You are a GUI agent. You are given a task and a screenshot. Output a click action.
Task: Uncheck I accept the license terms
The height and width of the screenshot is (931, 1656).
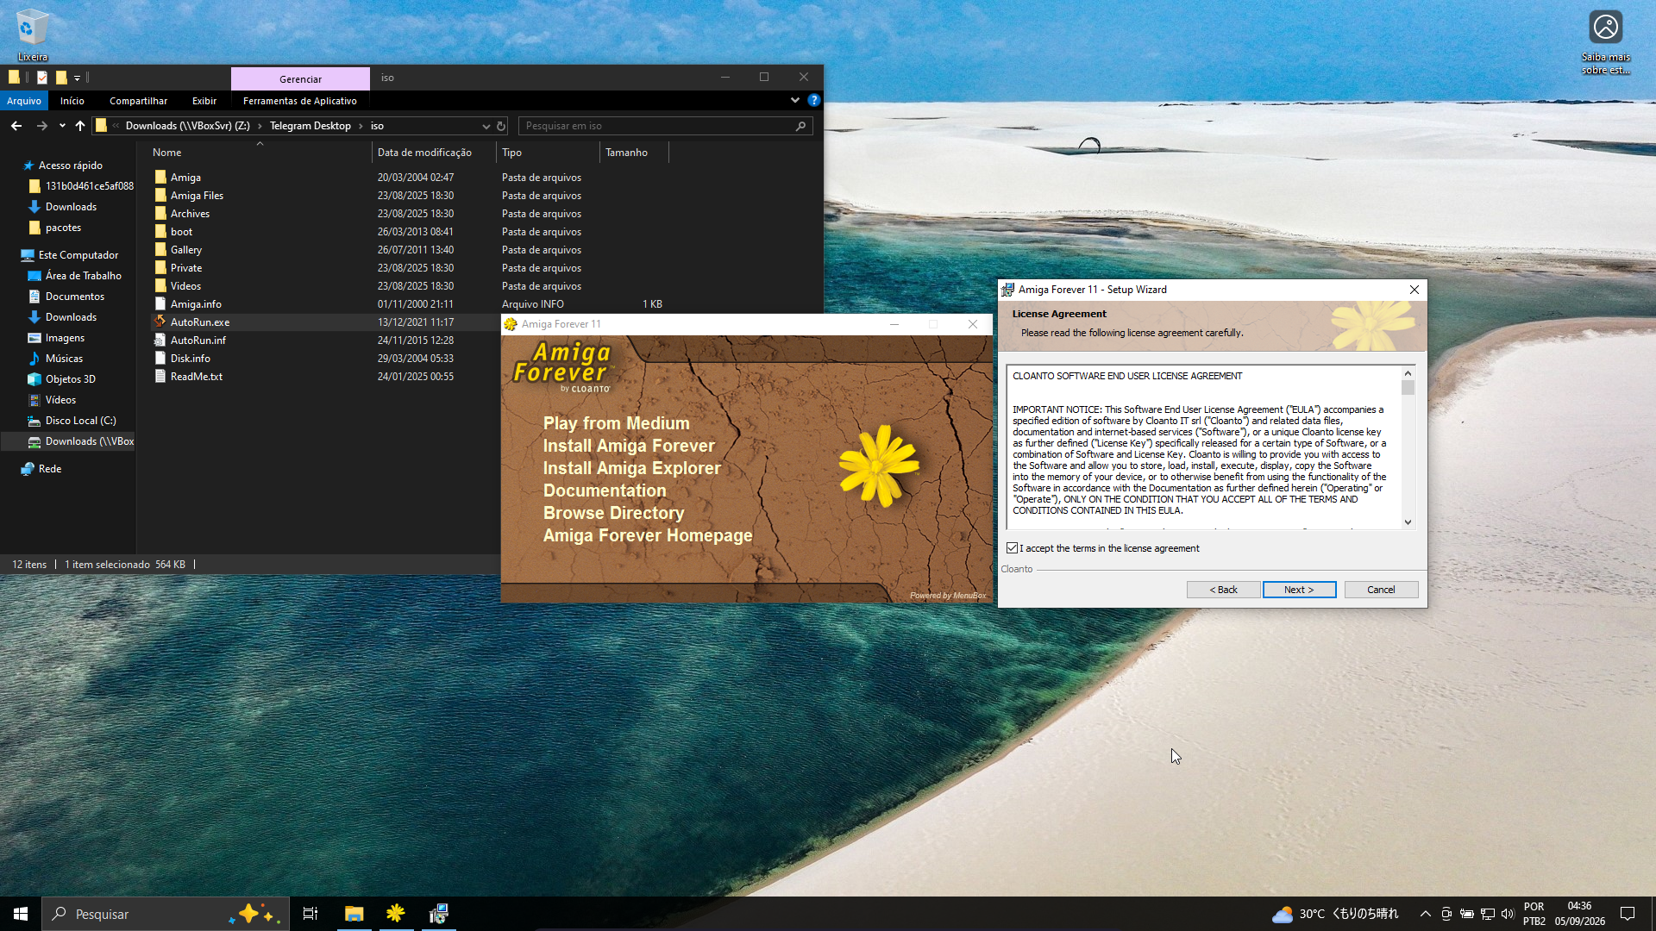[1012, 548]
